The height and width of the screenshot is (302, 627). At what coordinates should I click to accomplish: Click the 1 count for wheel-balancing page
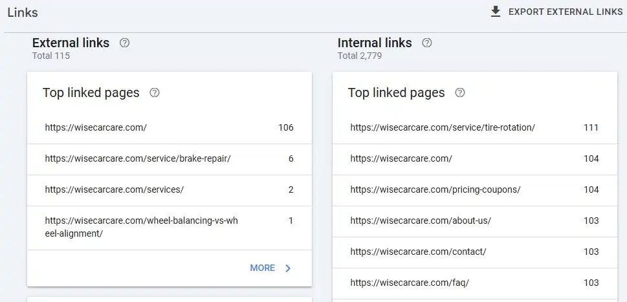tap(291, 221)
